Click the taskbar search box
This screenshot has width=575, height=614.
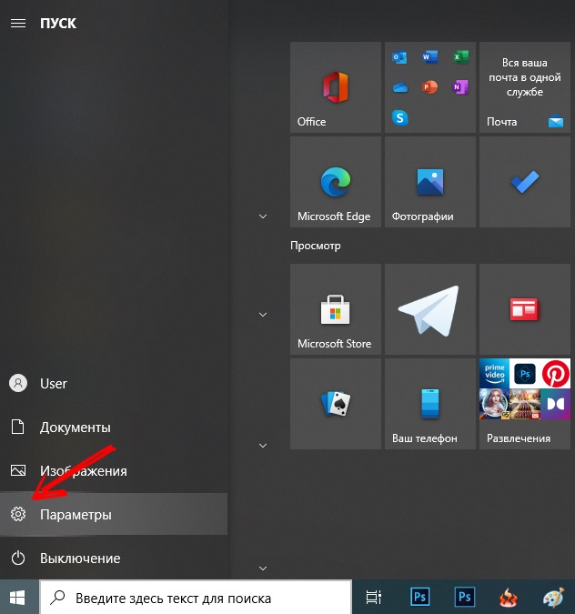point(196,598)
